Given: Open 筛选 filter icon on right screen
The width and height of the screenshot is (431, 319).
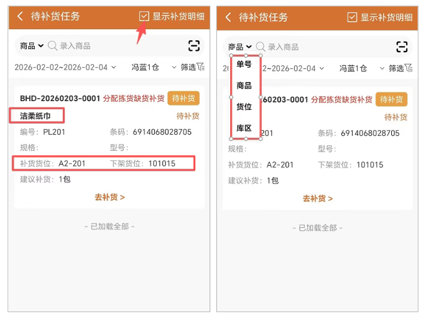Looking at the screenshot, I should point(399,68).
